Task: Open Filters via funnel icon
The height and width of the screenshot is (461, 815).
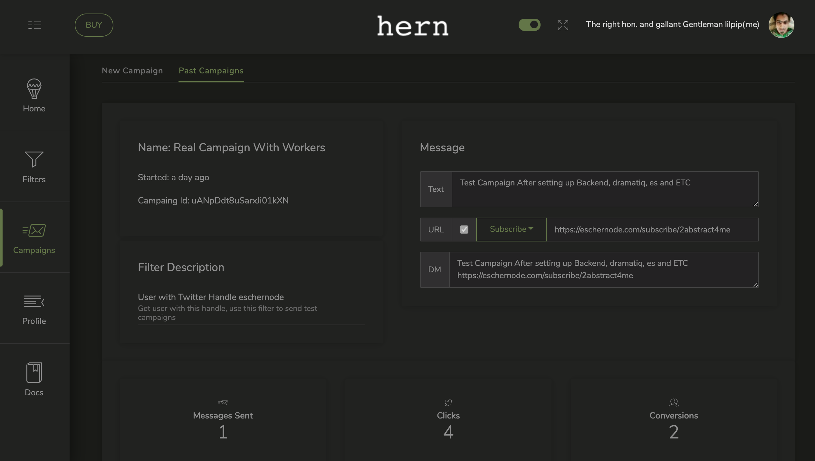Action: (x=34, y=159)
